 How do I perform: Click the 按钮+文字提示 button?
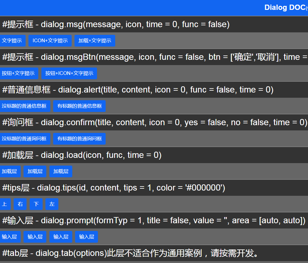pos(19,73)
